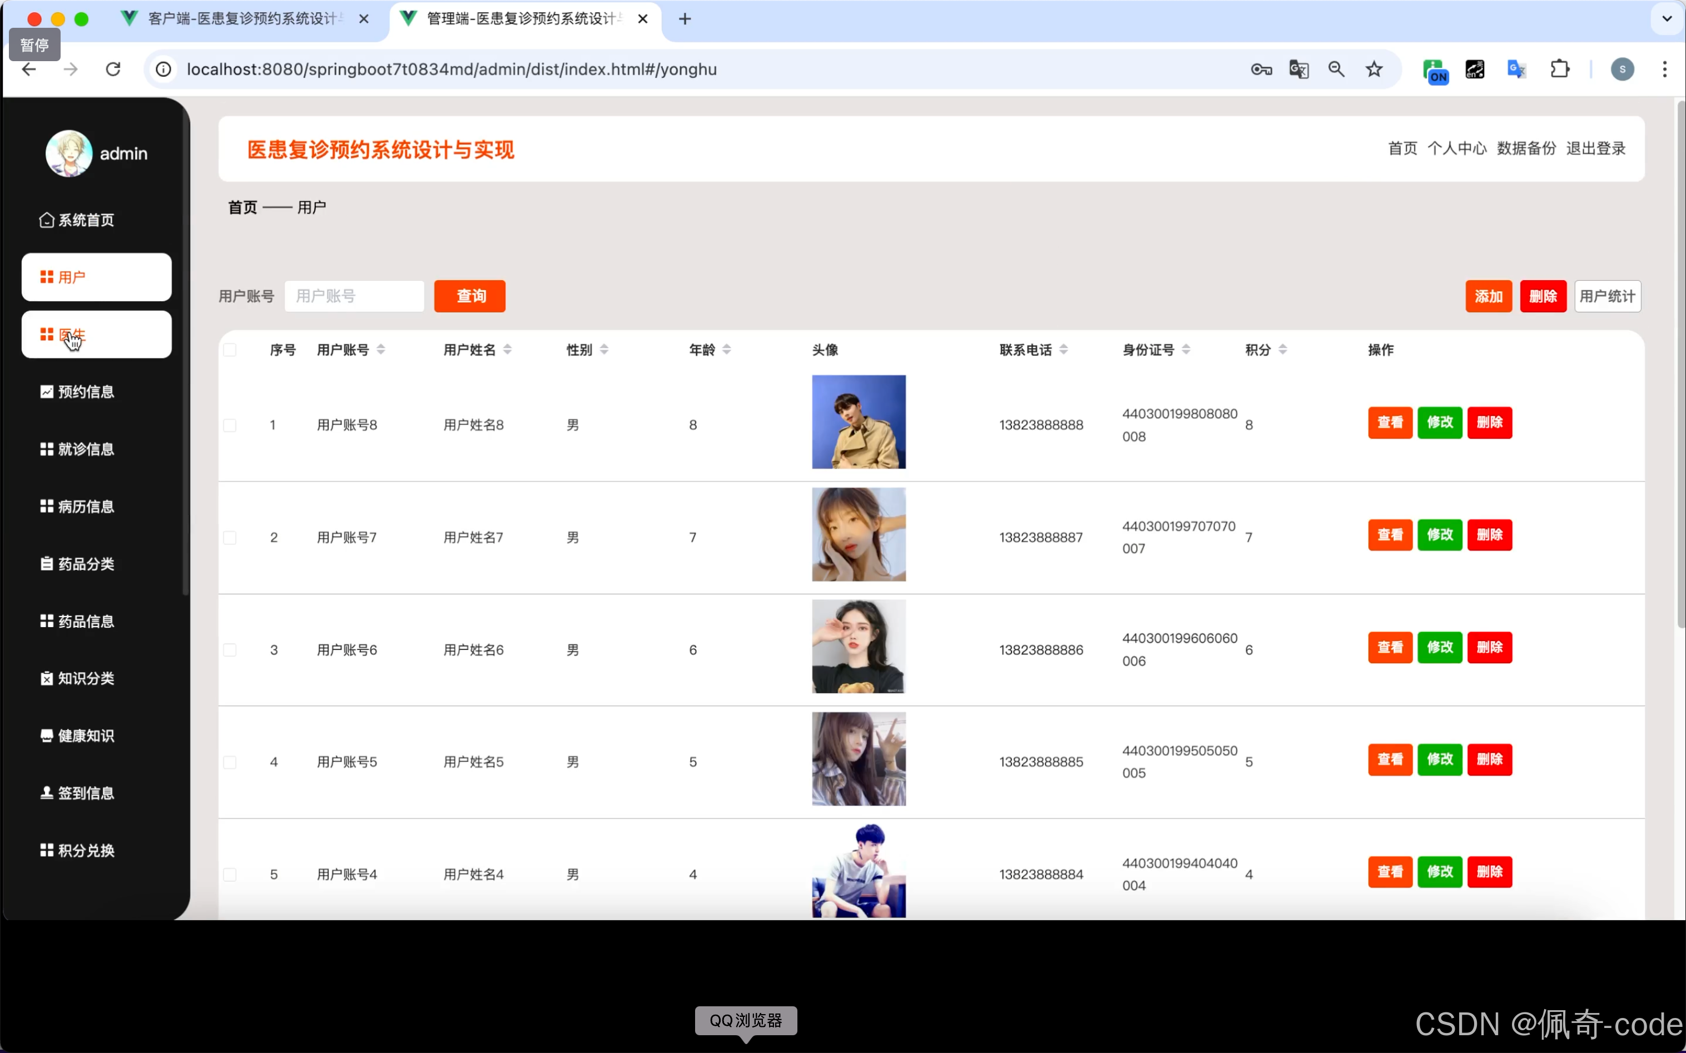Sort table by 积分 column arrows

click(1283, 350)
